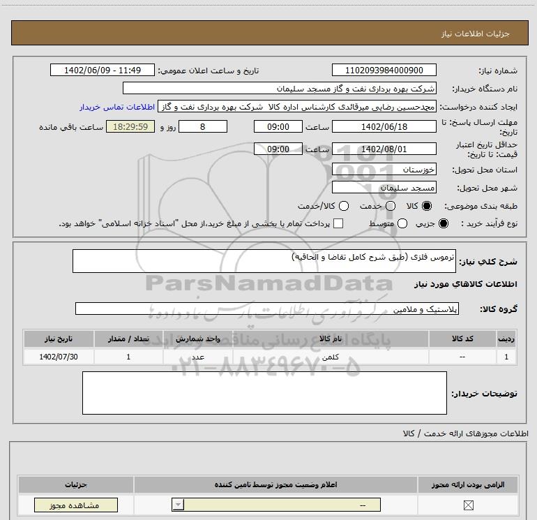The height and width of the screenshot is (520, 537).
Task: Open the license status combo box
Action: pyautogui.click(x=276, y=505)
